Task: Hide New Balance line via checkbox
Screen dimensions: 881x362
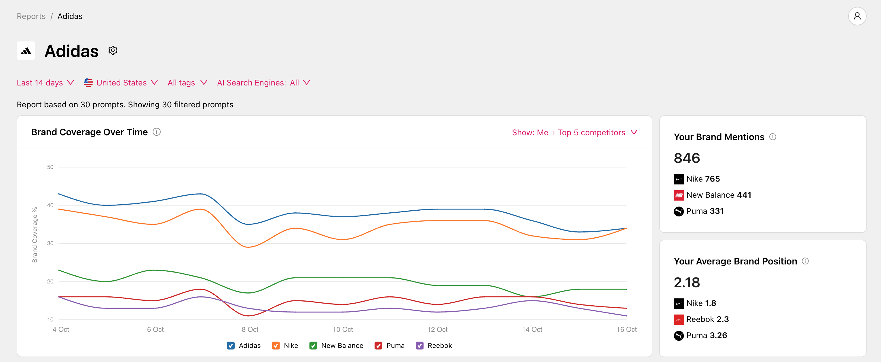Action: pos(313,346)
